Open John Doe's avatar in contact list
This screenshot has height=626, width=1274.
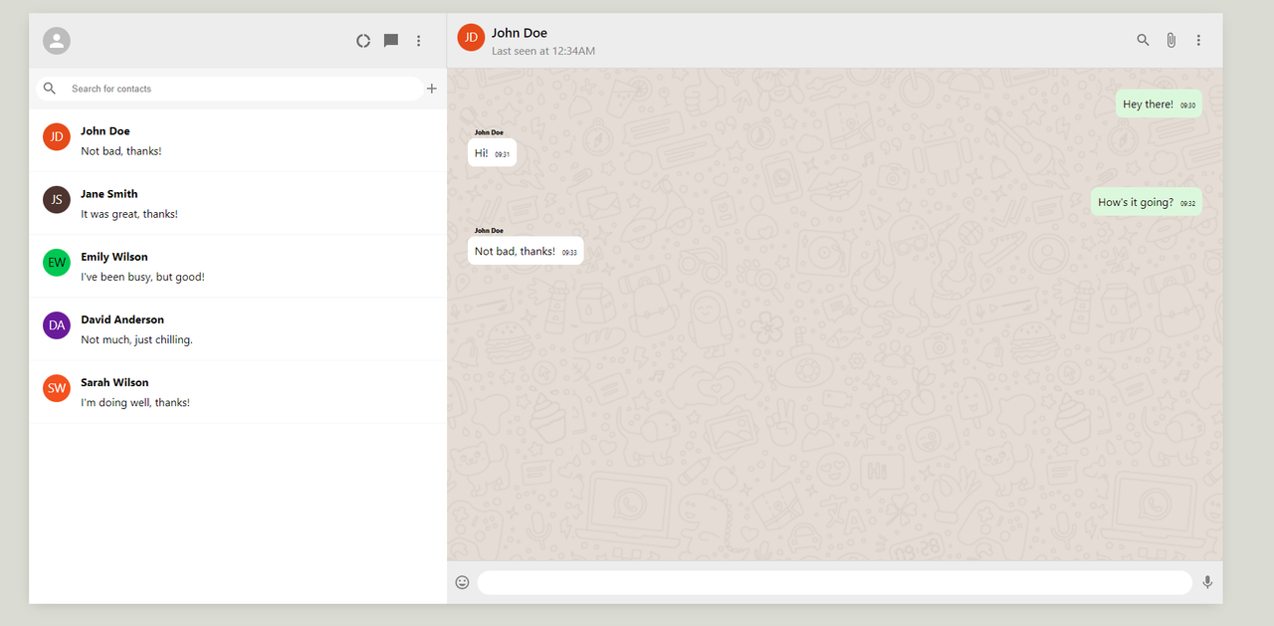coord(57,136)
